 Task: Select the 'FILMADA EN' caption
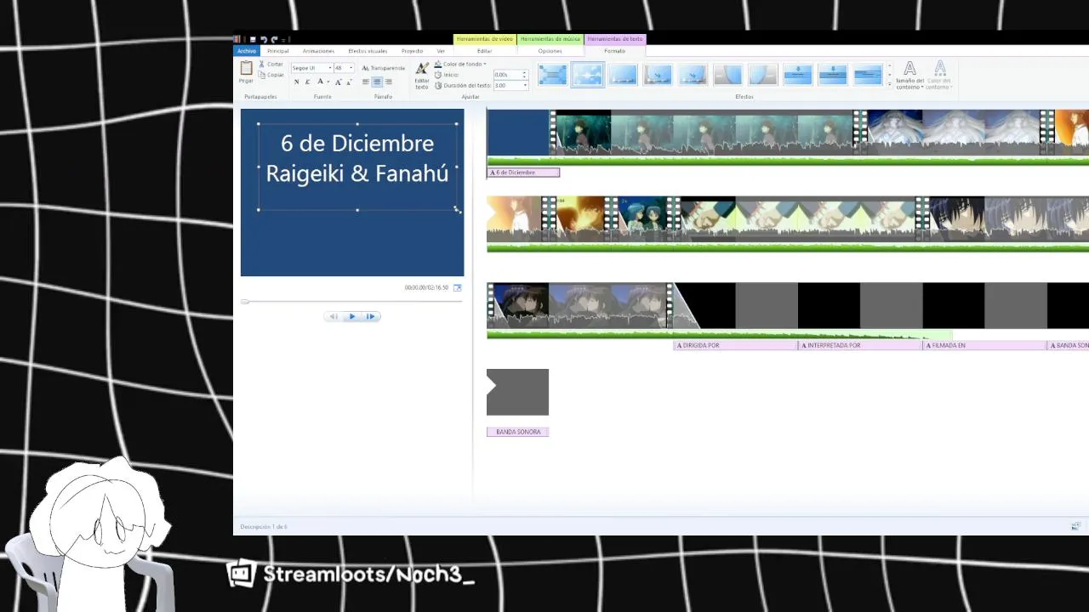click(x=984, y=345)
